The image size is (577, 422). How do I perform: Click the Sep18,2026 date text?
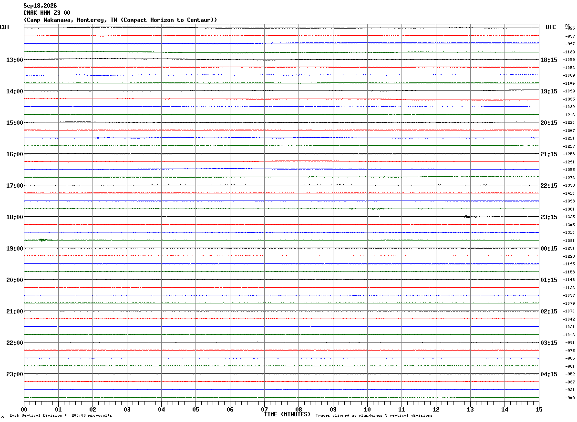click(x=40, y=6)
